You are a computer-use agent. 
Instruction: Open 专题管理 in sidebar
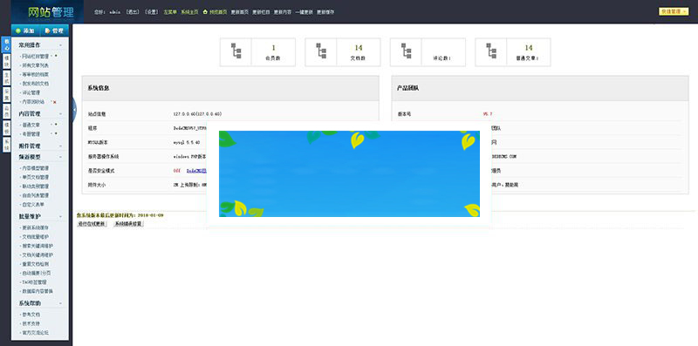click(31, 134)
